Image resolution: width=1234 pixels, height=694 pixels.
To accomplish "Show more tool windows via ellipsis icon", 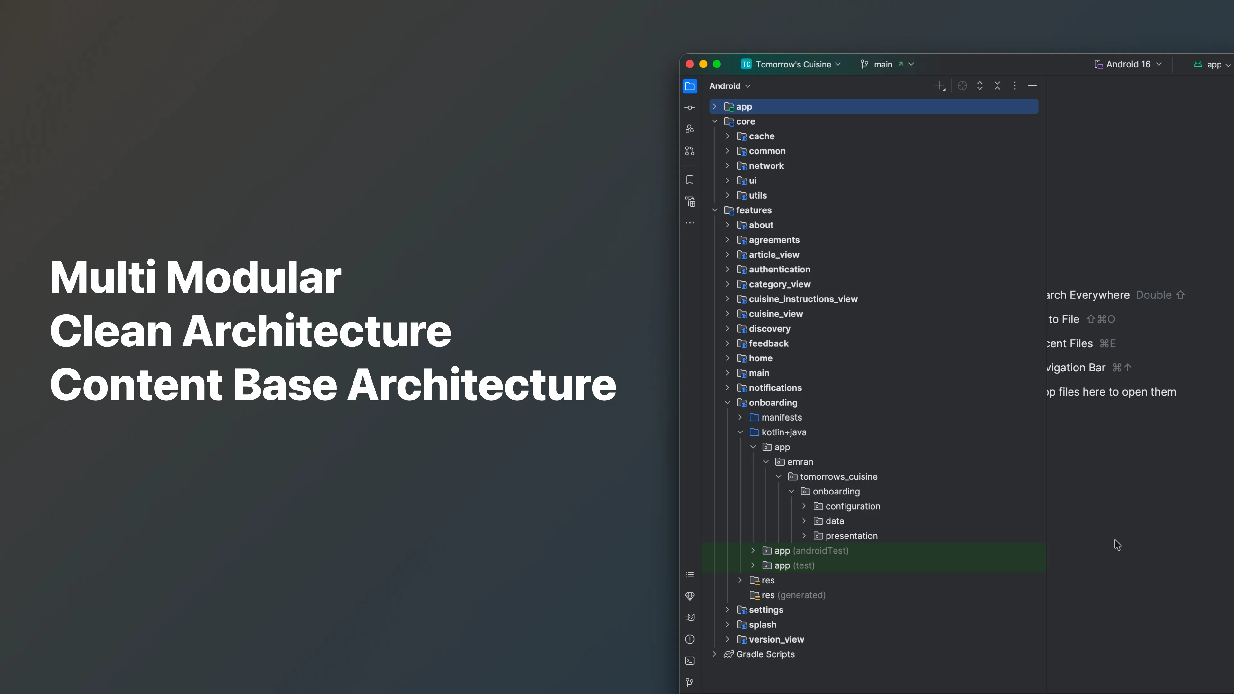I will (690, 223).
